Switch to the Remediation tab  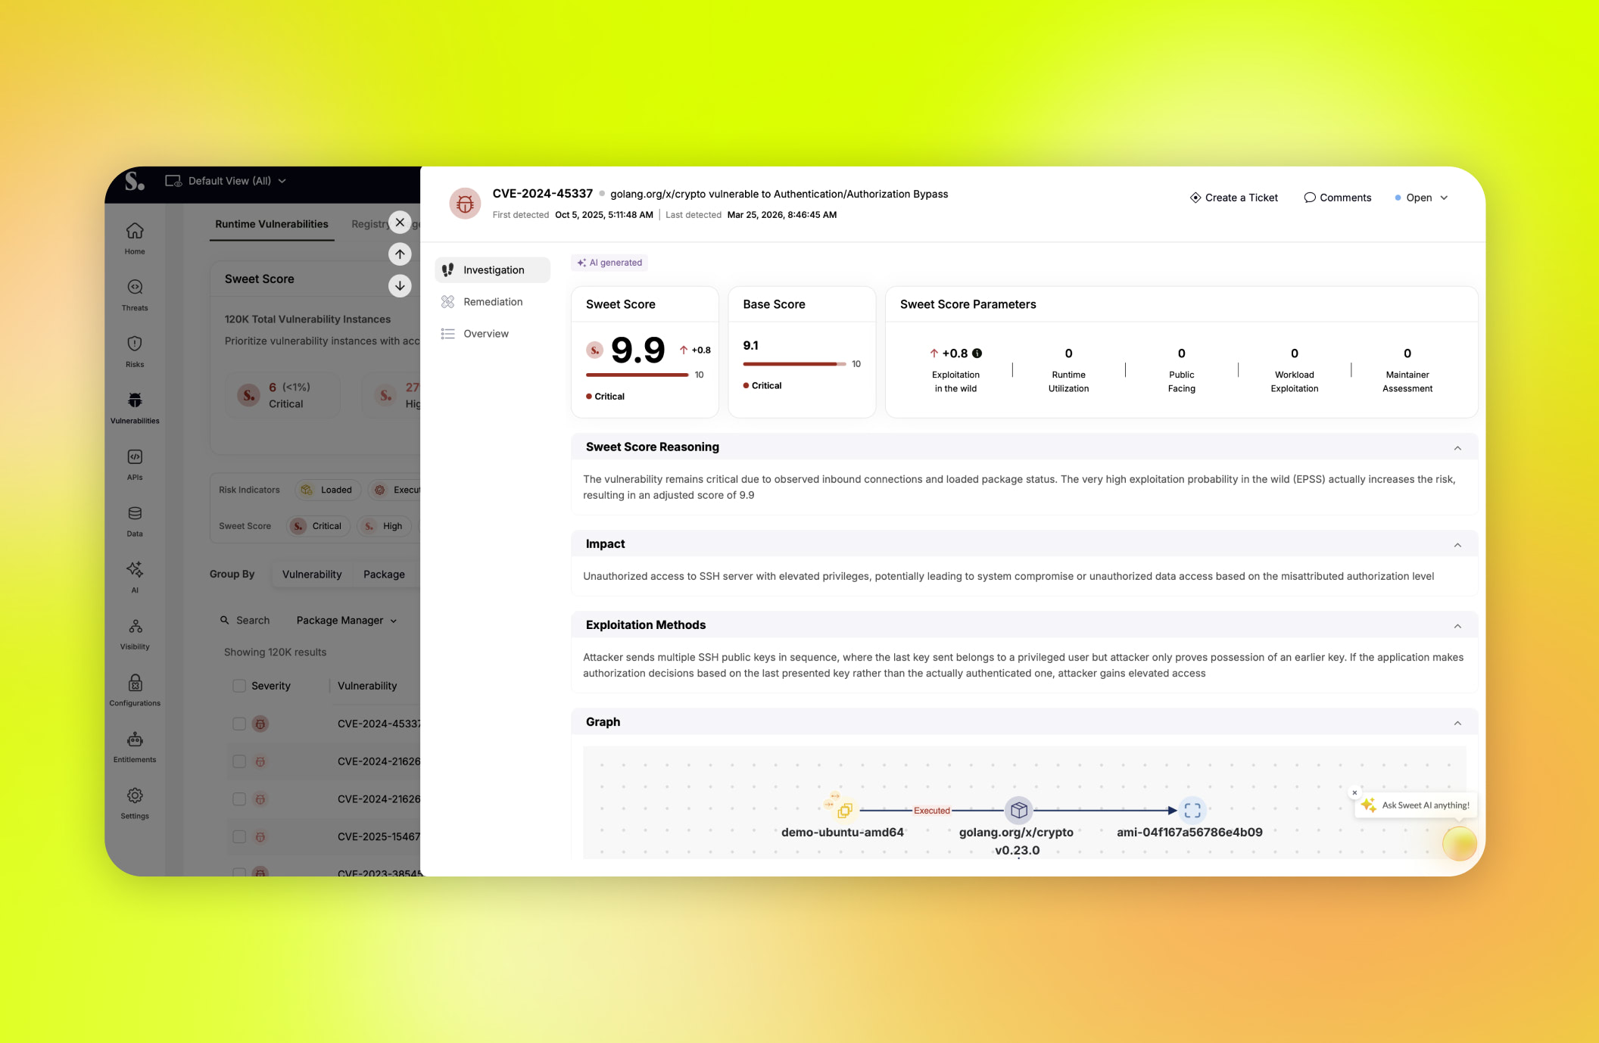coord(492,302)
